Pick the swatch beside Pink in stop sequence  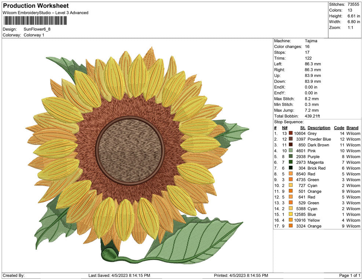pos(291,151)
